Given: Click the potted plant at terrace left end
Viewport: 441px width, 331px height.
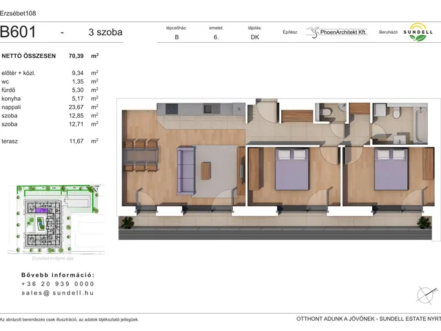Looking at the screenshot, I should (126, 223).
